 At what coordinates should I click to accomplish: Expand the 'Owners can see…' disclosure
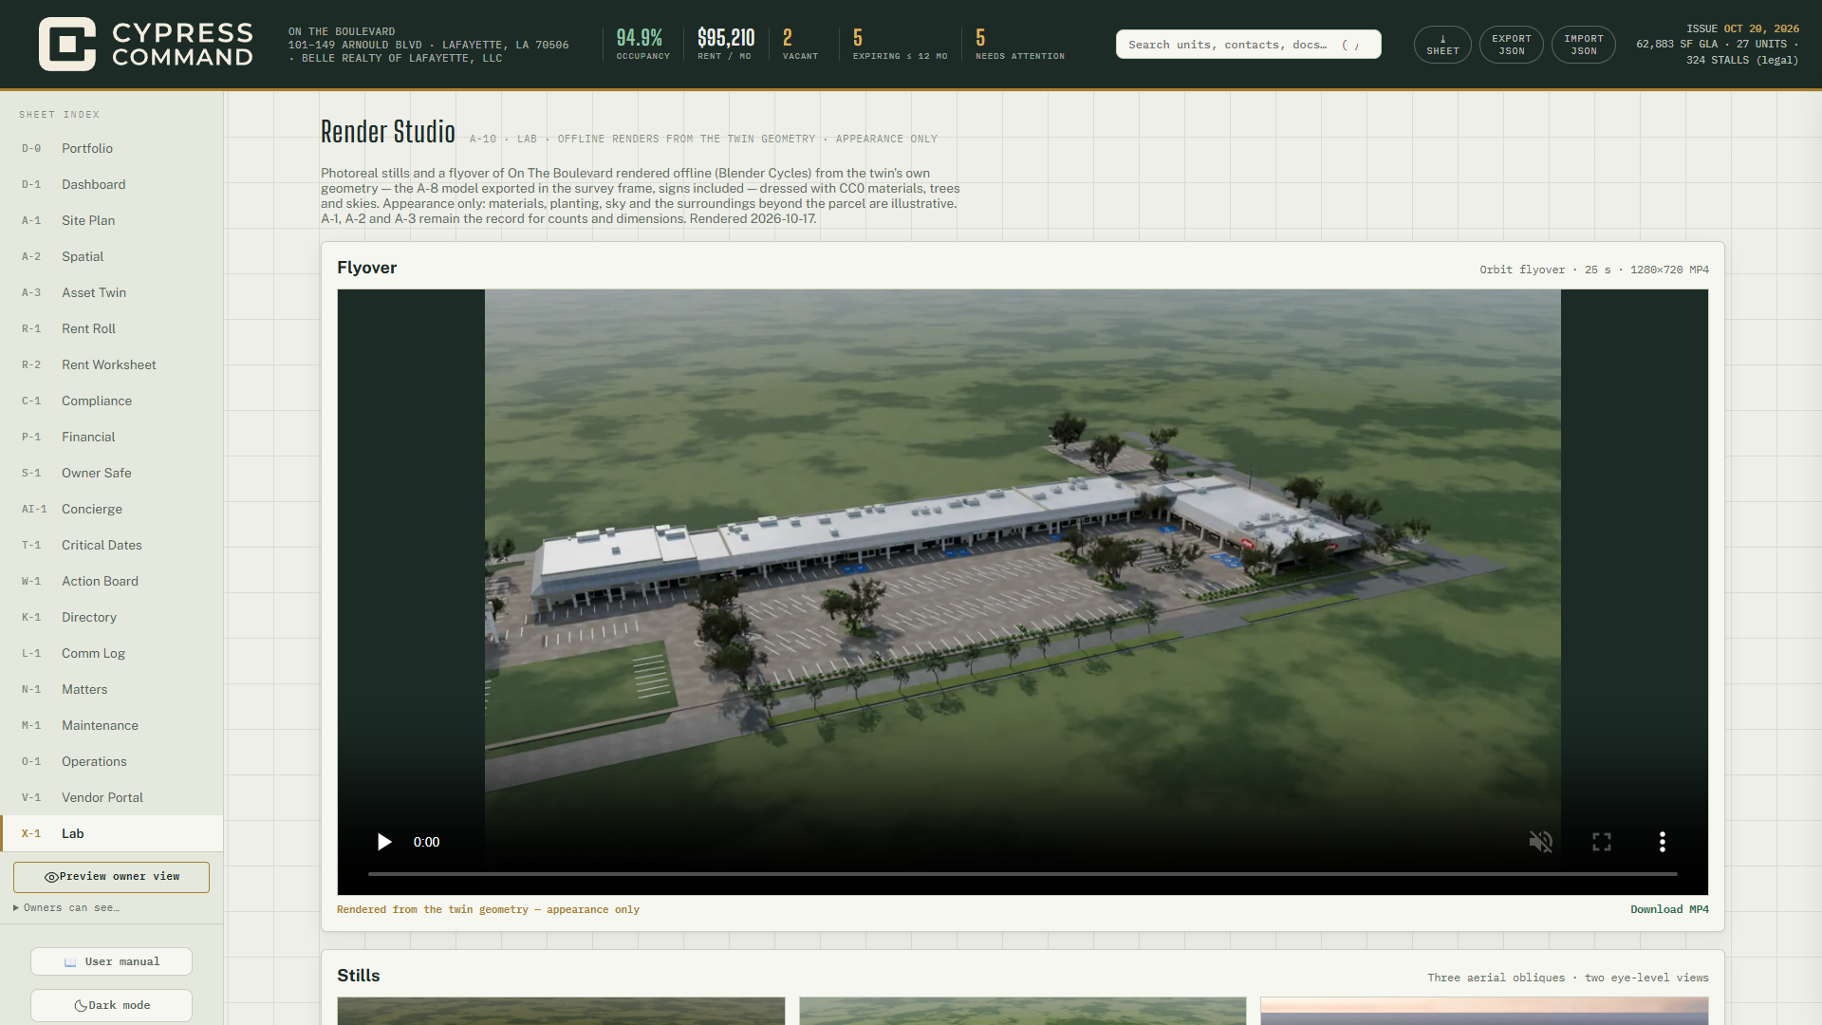click(66, 908)
